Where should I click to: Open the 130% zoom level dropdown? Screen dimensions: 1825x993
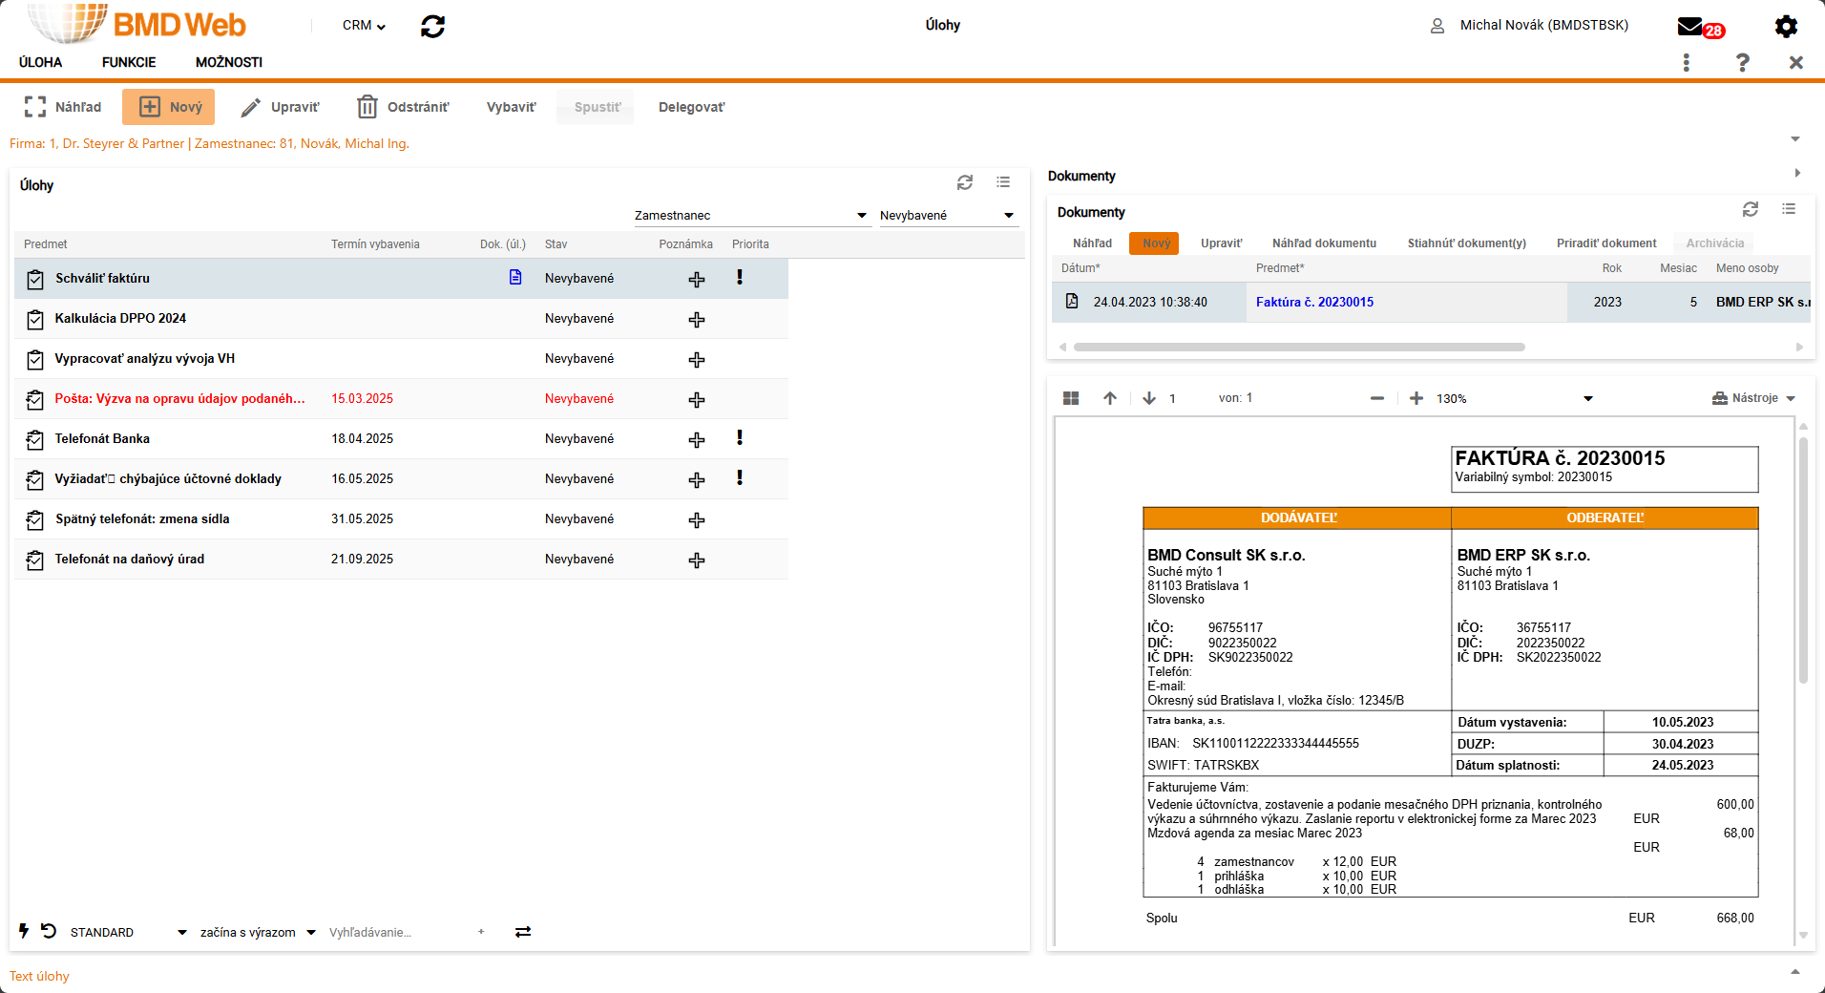1588,399
